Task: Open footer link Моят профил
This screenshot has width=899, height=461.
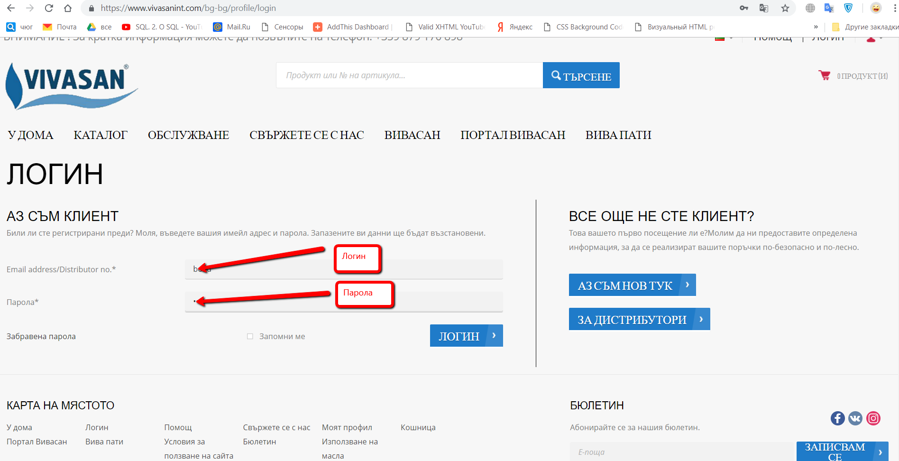Action: click(347, 427)
